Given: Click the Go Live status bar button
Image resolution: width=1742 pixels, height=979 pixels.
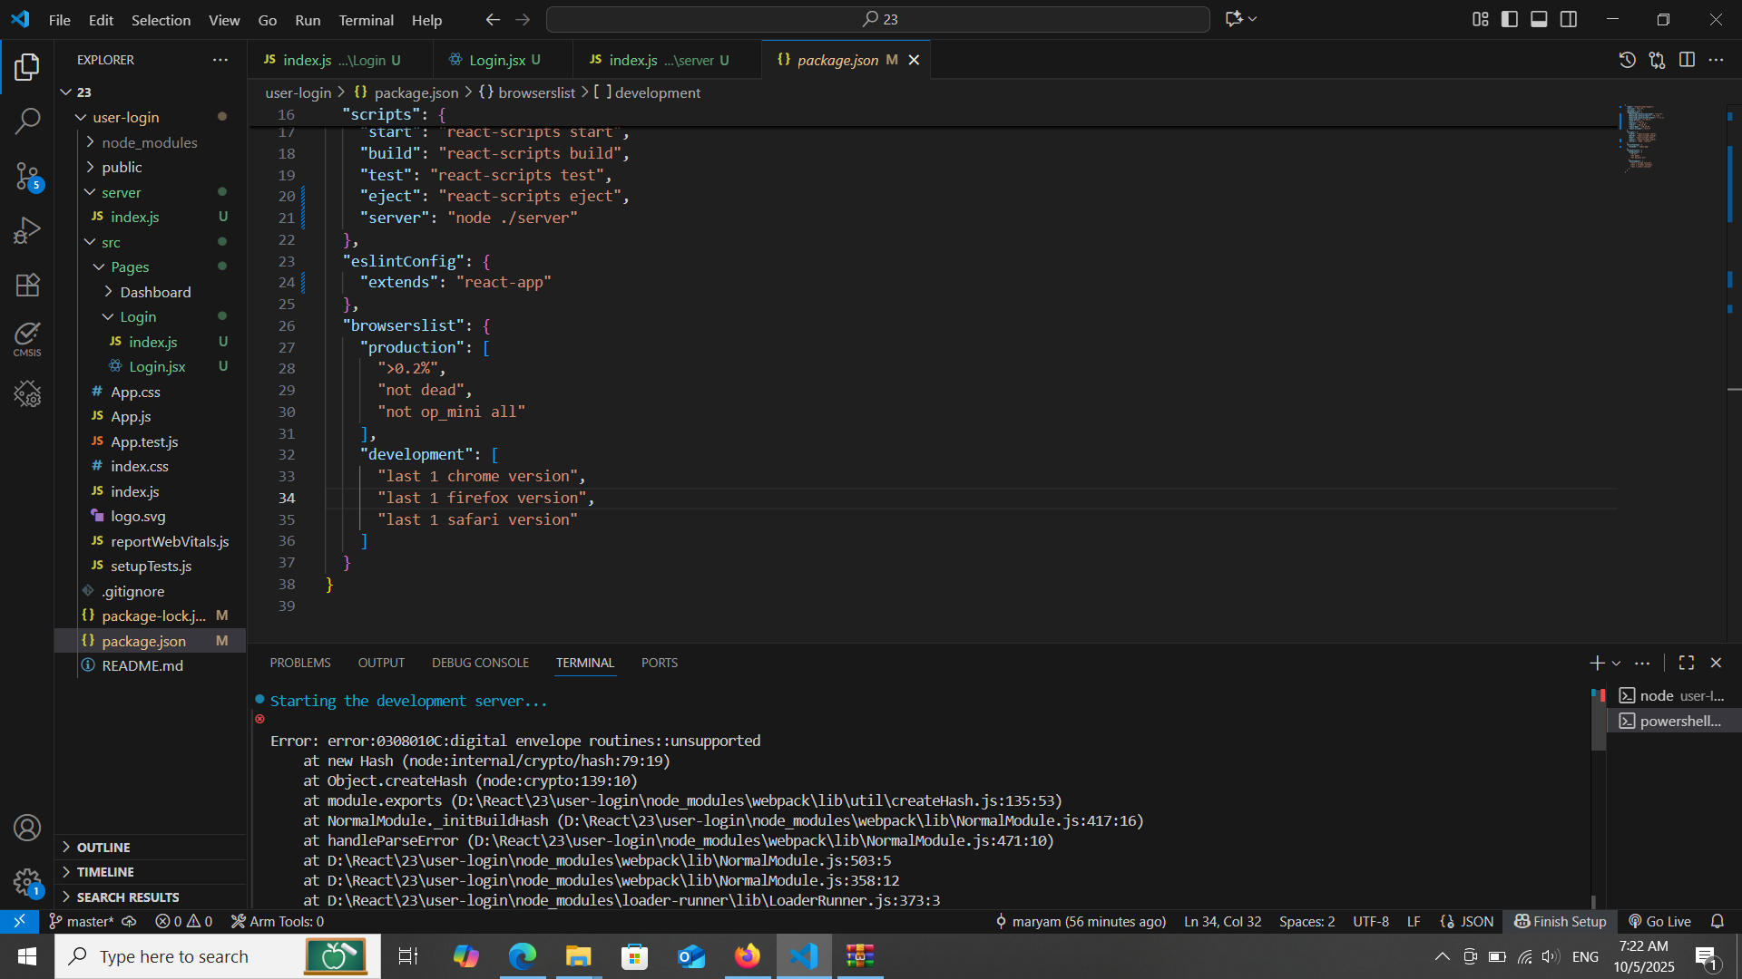Looking at the screenshot, I should click(x=1660, y=921).
